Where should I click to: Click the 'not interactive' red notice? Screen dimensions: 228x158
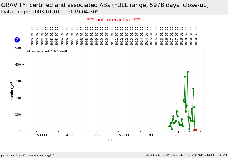(x=114, y=20)
